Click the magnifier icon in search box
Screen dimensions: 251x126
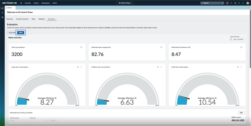(x=202, y=3)
